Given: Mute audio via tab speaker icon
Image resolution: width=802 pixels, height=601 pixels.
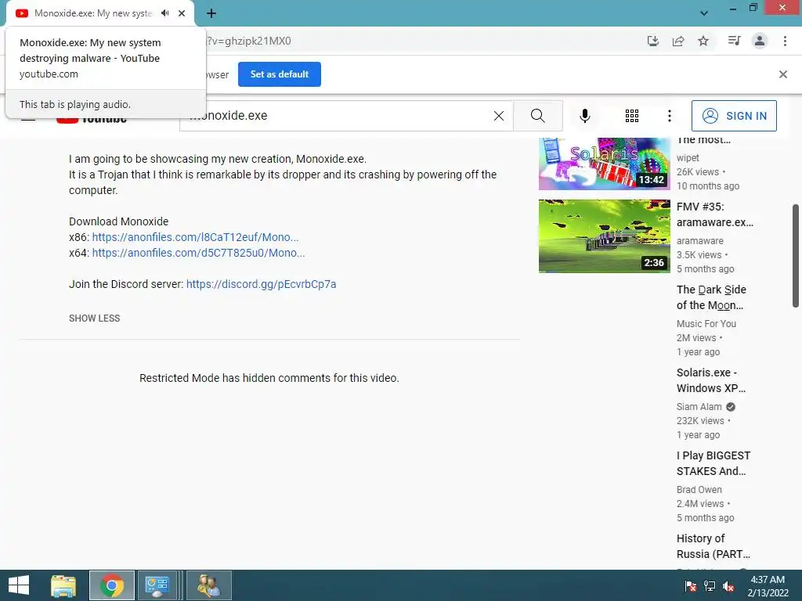Looking at the screenshot, I should pyautogui.click(x=164, y=13).
